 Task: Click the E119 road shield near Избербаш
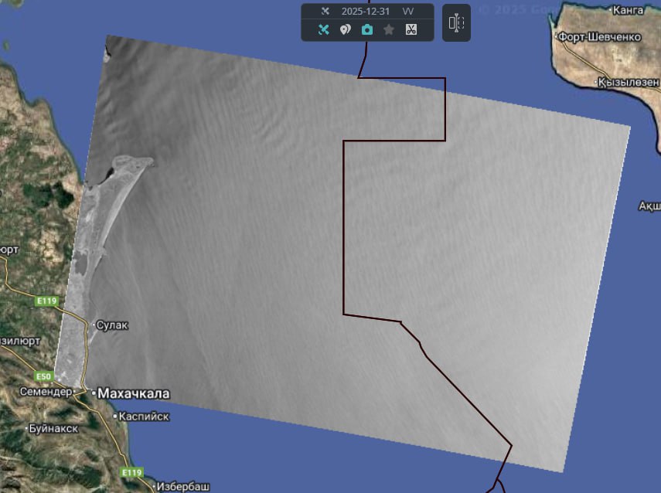[132, 472]
